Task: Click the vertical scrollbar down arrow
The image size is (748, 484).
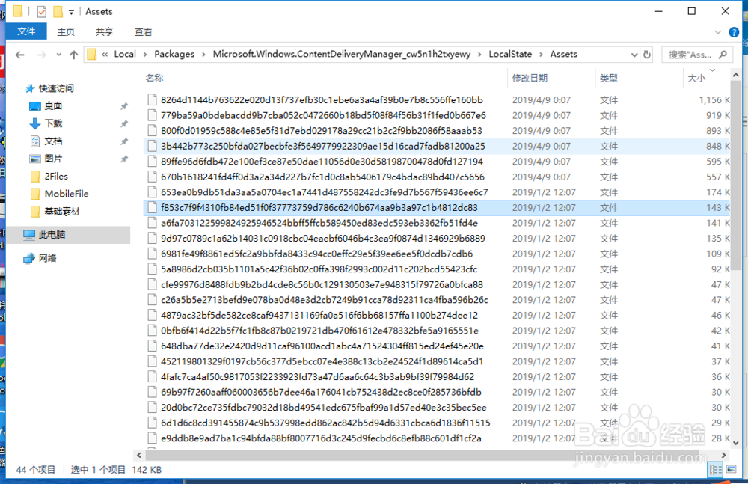Action: [x=735, y=442]
